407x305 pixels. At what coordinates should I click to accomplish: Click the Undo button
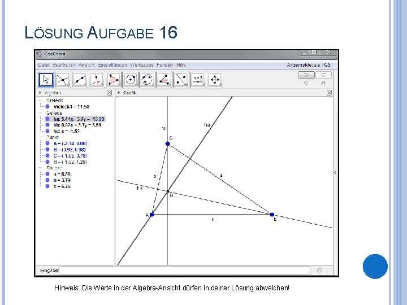coord(306,75)
